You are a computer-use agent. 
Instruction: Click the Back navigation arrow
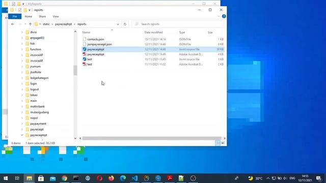tap(13, 24)
